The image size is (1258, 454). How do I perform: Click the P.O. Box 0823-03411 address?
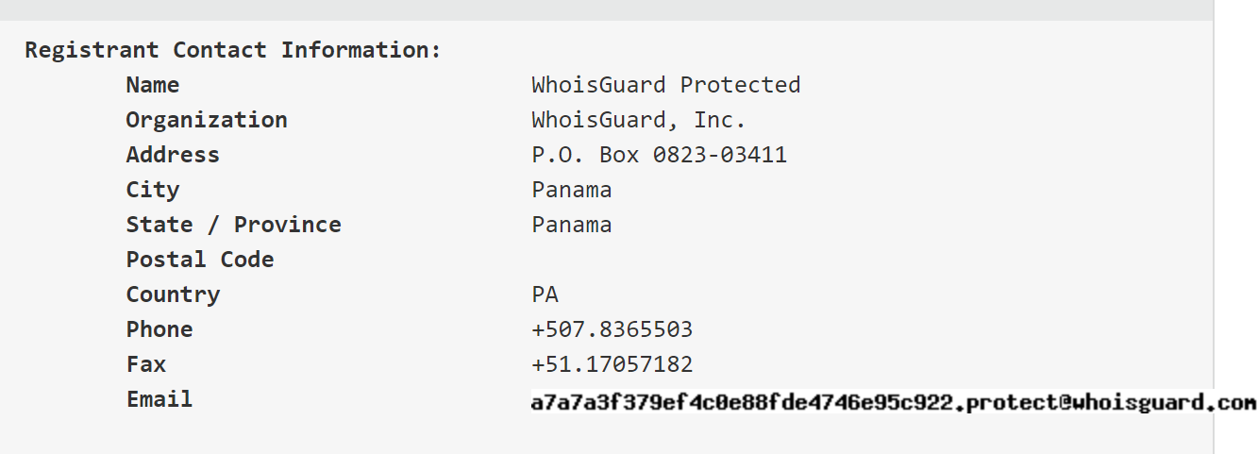659,155
